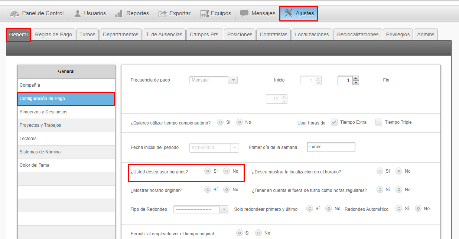This screenshot has height=239, width=459.
Task: Click the Ajustes wrench icon
Action: [x=289, y=13]
